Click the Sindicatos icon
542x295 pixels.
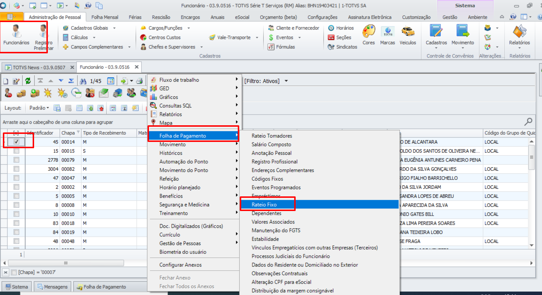click(x=331, y=47)
